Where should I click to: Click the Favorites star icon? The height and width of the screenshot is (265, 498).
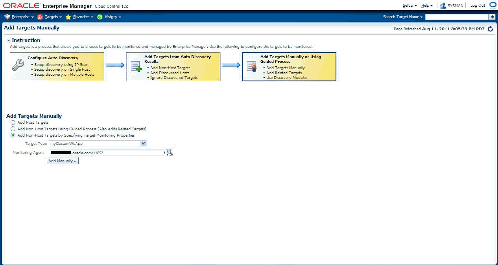(68, 17)
